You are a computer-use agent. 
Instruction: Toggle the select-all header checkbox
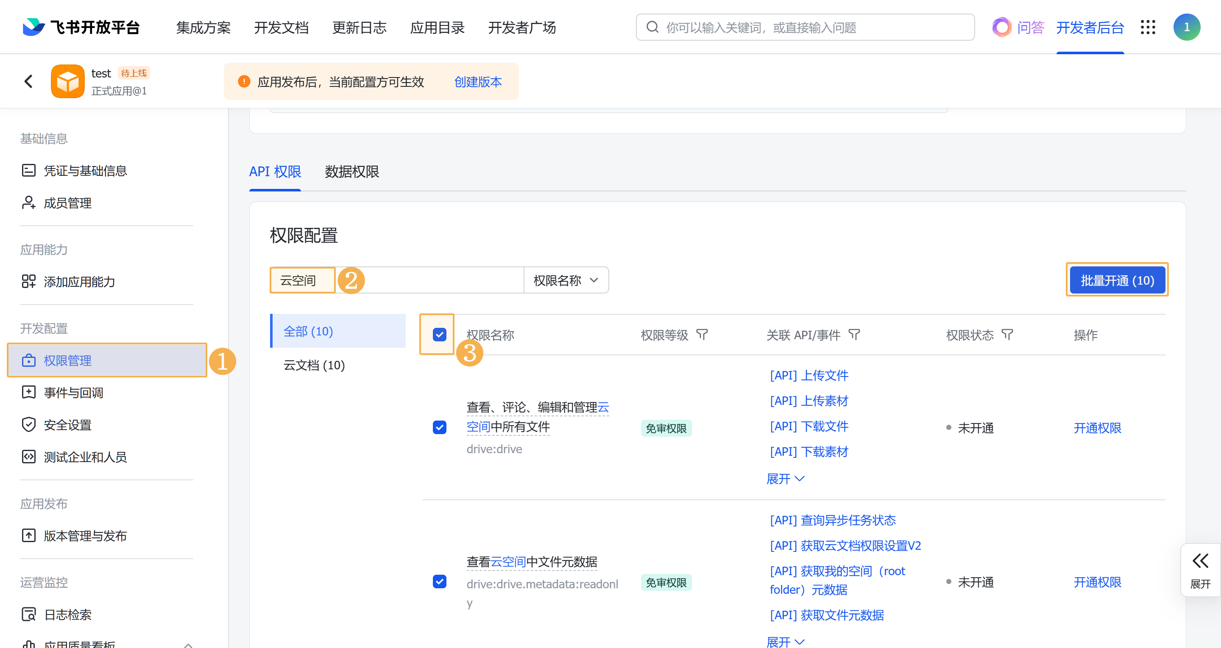(439, 335)
